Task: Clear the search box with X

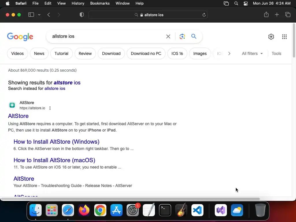Action: (x=168, y=36)
